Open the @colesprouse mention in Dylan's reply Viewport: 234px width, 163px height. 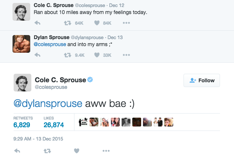(50, 44)
